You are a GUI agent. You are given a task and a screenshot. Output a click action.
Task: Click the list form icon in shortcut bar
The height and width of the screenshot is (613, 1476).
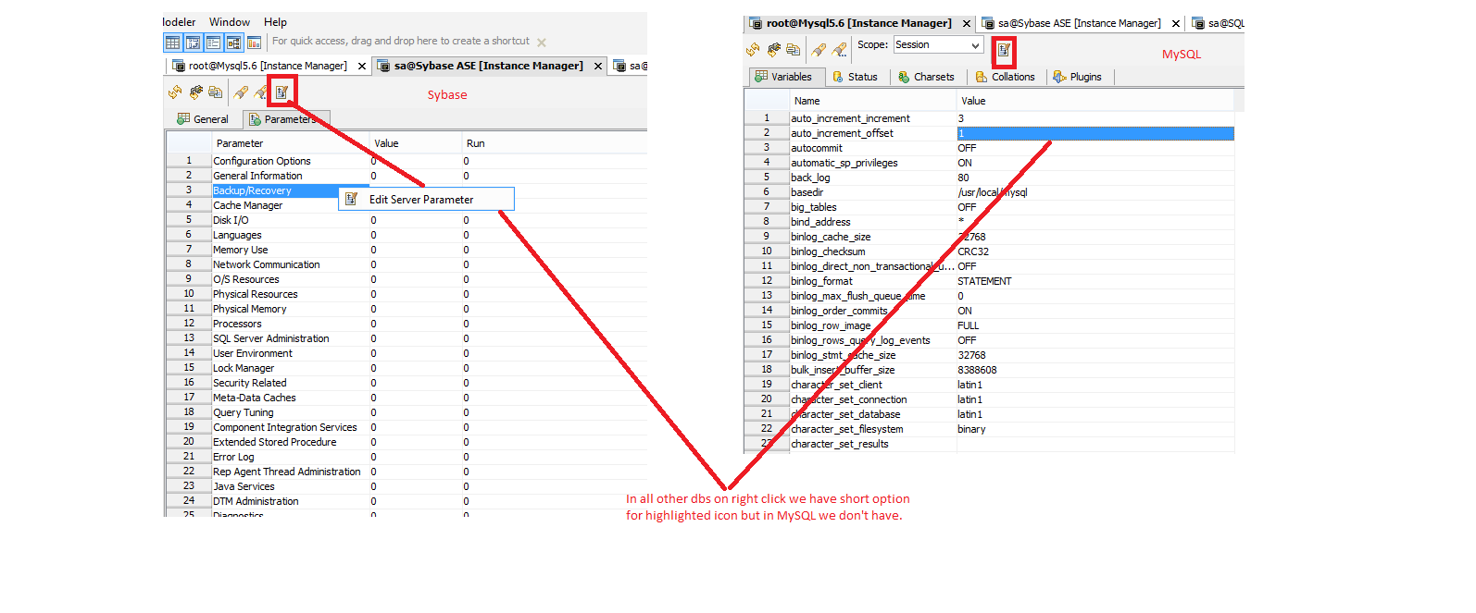click(x=213, y=43)
